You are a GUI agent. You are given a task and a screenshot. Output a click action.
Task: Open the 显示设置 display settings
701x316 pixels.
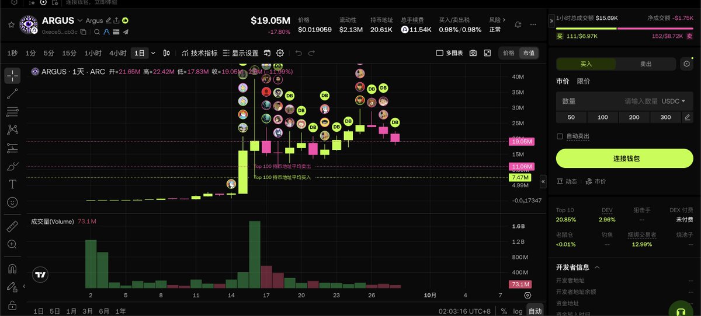[240, 53]
